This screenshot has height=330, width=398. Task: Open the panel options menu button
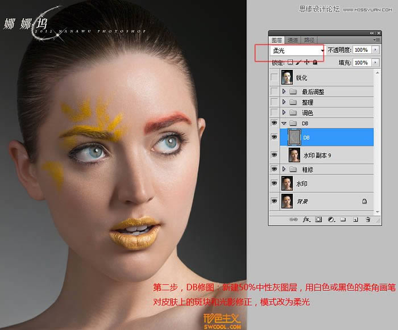click(376, 40)
